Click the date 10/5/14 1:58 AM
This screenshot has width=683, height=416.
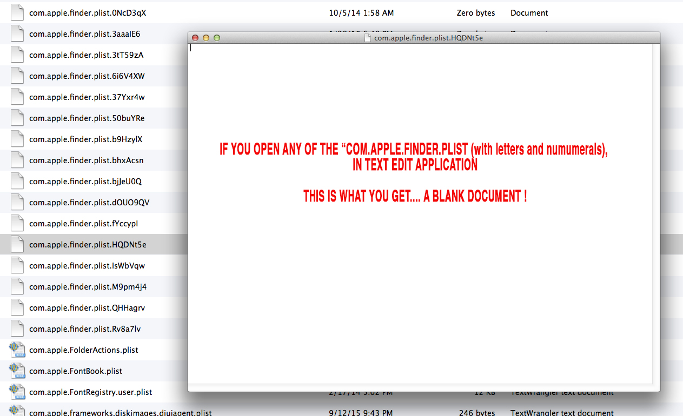[x=361, y=13]
